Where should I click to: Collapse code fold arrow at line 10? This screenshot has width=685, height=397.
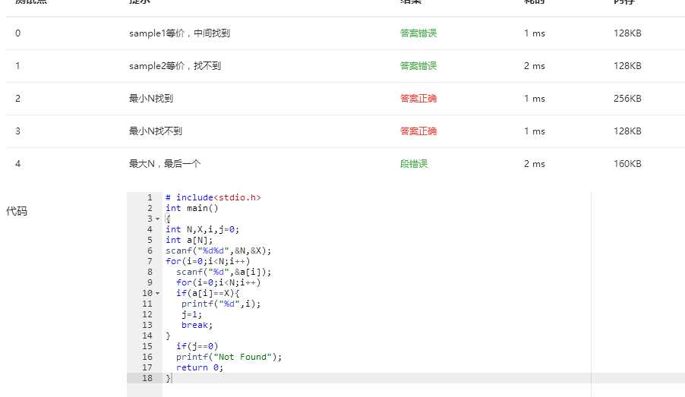[158, 293]
